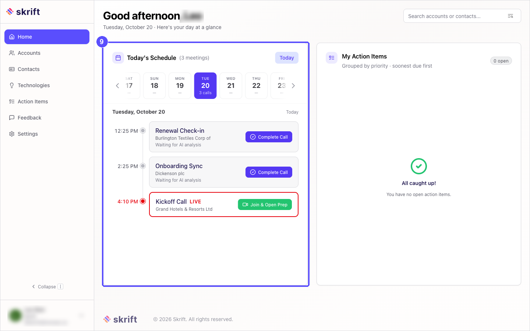This screenshot has width=530, height=331.
Task: Click the Skrift logo in the footer
Action: pyautogui.click(x=120, y=319)
